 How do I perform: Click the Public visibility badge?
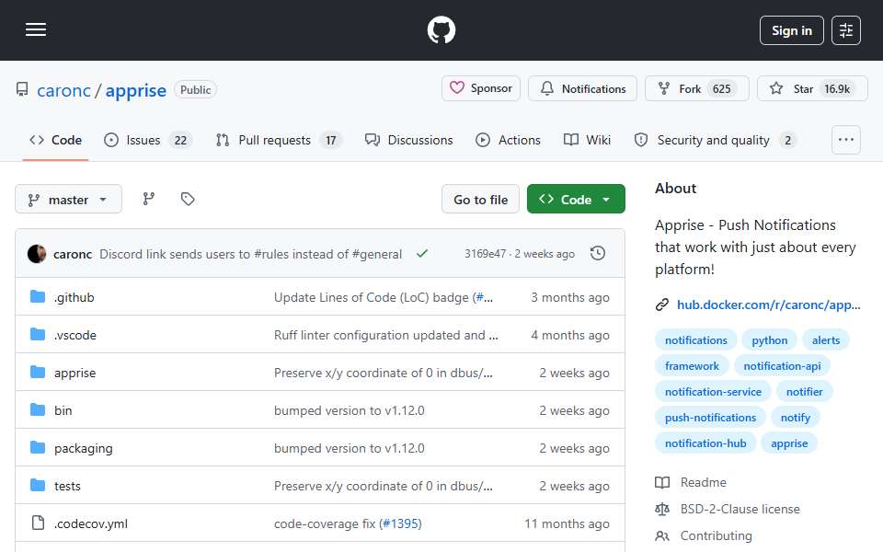tap(195, 89)
